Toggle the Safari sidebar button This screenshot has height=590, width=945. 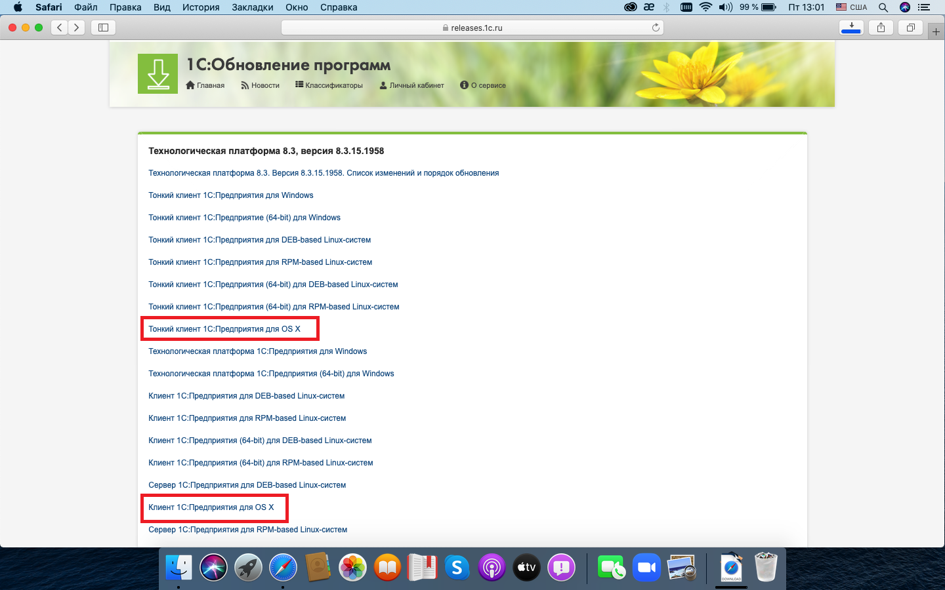click(103, 28)
